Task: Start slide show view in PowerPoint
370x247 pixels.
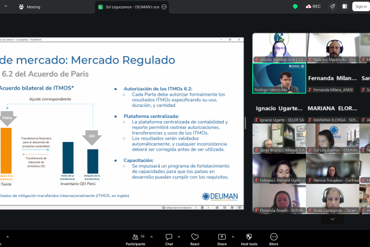Action: tap(240, 207)
